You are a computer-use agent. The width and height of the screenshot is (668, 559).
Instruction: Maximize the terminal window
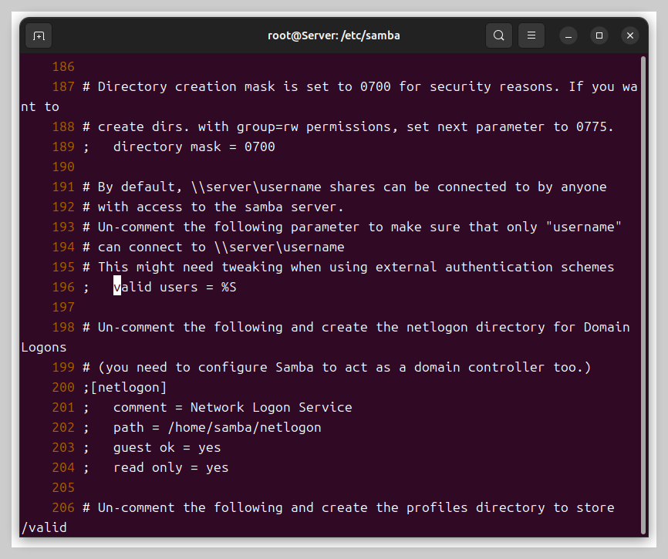[599, 35]
